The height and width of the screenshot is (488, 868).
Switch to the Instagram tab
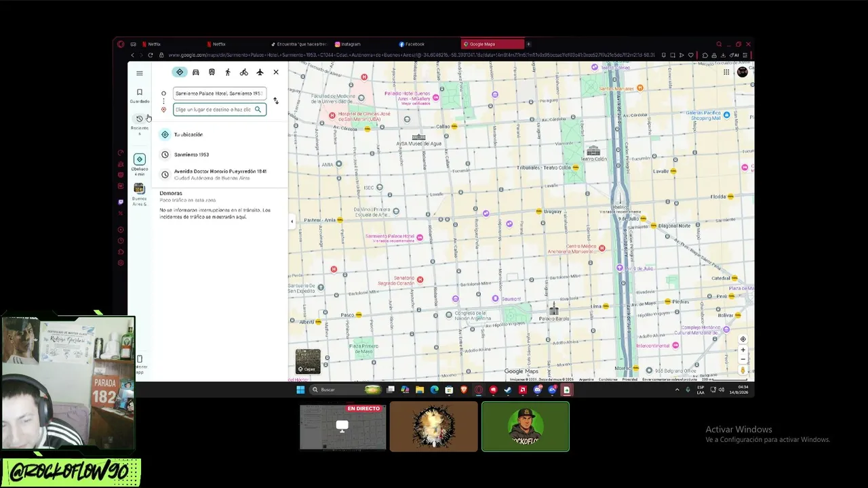pos(363,44)
